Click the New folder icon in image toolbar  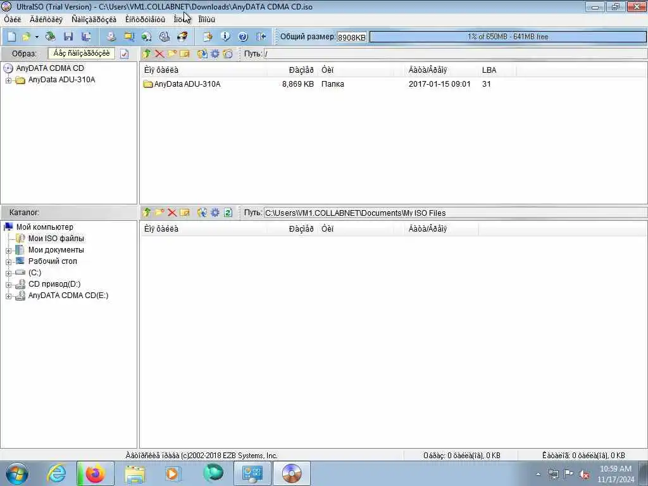pos(172,54)
